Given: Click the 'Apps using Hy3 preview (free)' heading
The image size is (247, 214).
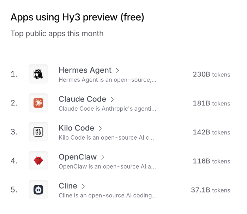Looking at the screenshot, I should (77, 17).
